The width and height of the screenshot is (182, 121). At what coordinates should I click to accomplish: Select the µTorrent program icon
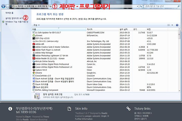34,36
